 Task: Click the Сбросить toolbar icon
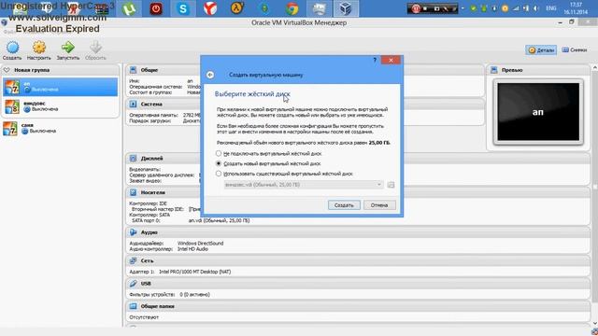95,50
